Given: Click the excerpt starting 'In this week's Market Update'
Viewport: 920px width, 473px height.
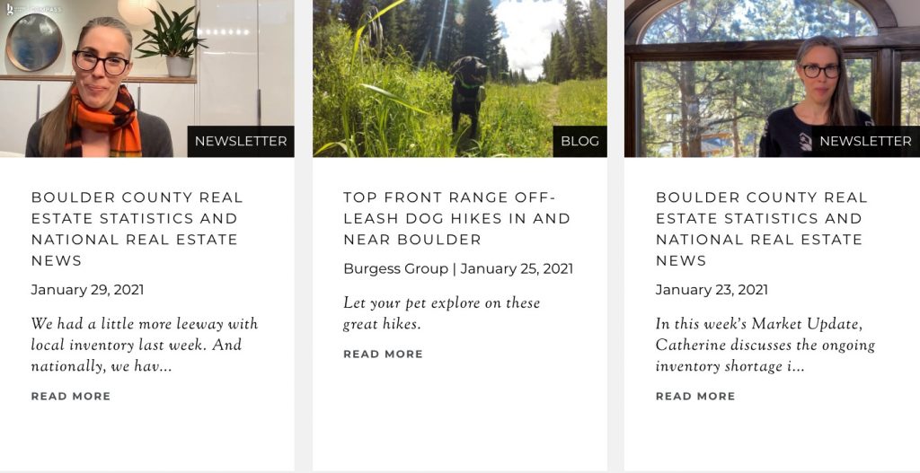Looking at the screenshot, I should click(x=765, y=346).
